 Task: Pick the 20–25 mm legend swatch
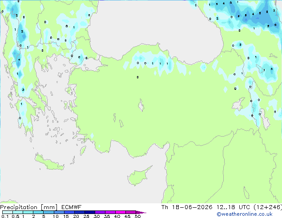tap(80, 212)
